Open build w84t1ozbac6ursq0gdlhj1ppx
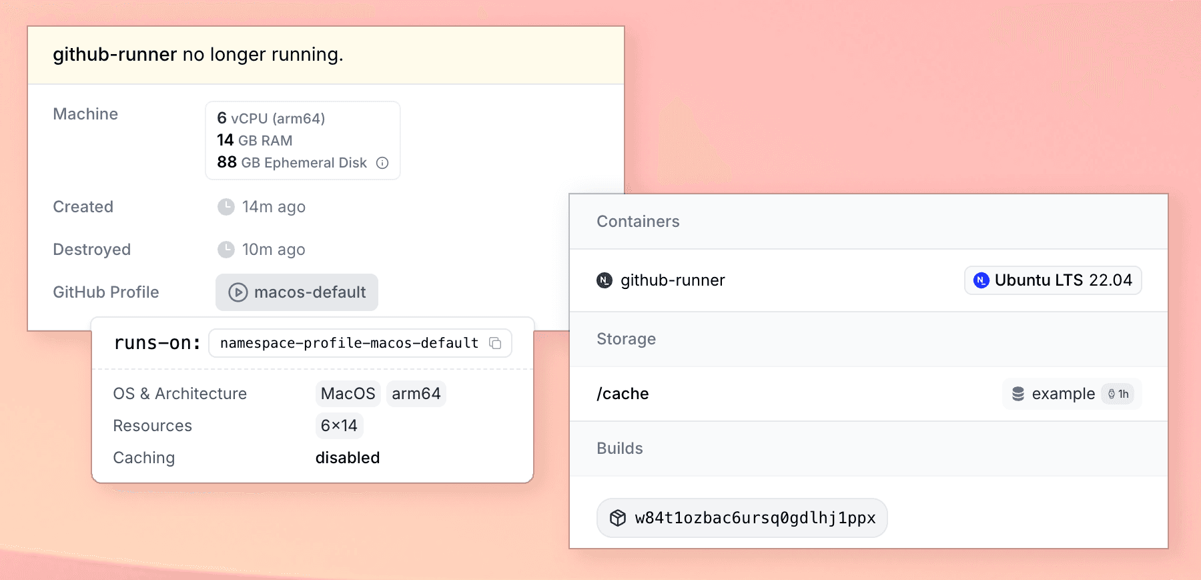The width and height of the screenshot is (1201, 580). pos(742,518)
